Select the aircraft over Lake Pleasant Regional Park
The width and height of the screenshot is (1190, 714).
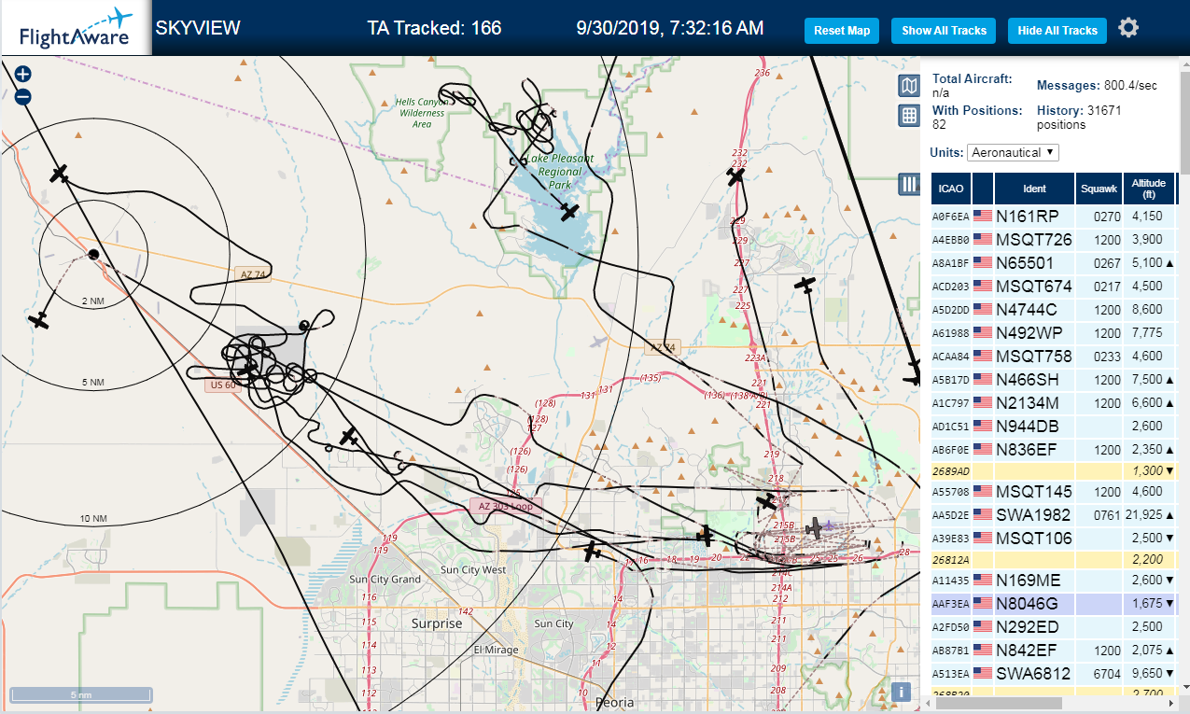[x=569, y=212]
